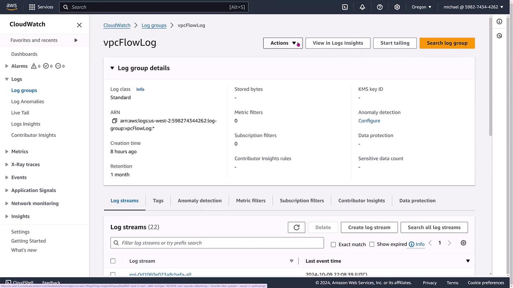Click the Start tailing button

click(395, 43)
